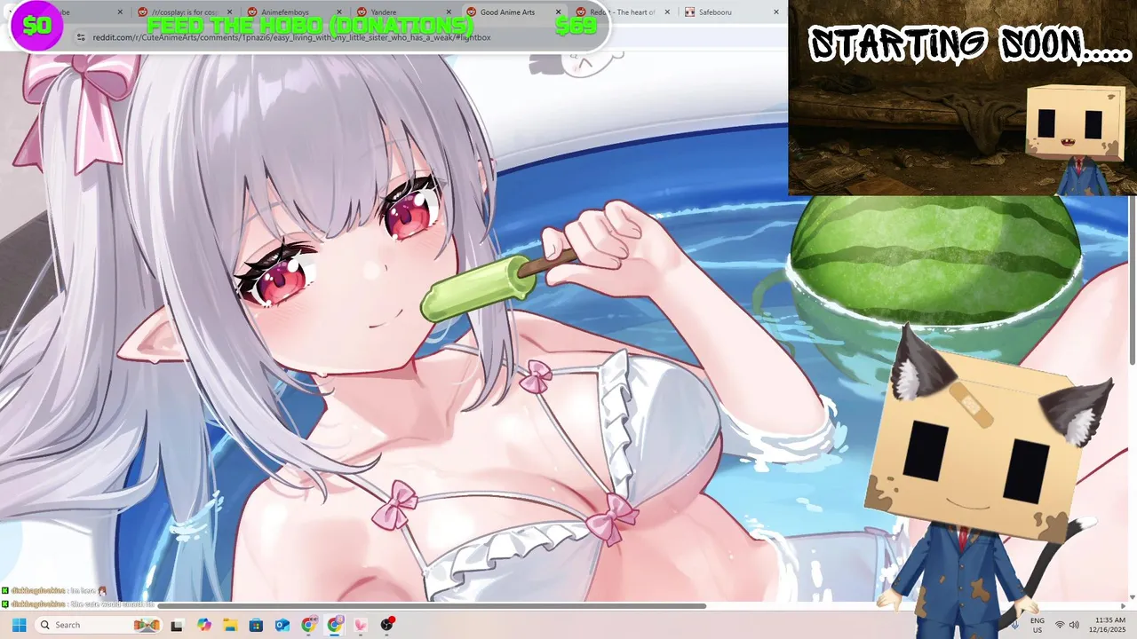Click the Wi-Fi network tray icon

point(1060,625)
